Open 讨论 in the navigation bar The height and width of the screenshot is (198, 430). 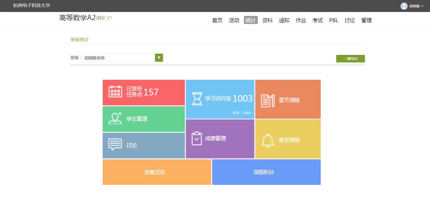click(x=350, y=20)
